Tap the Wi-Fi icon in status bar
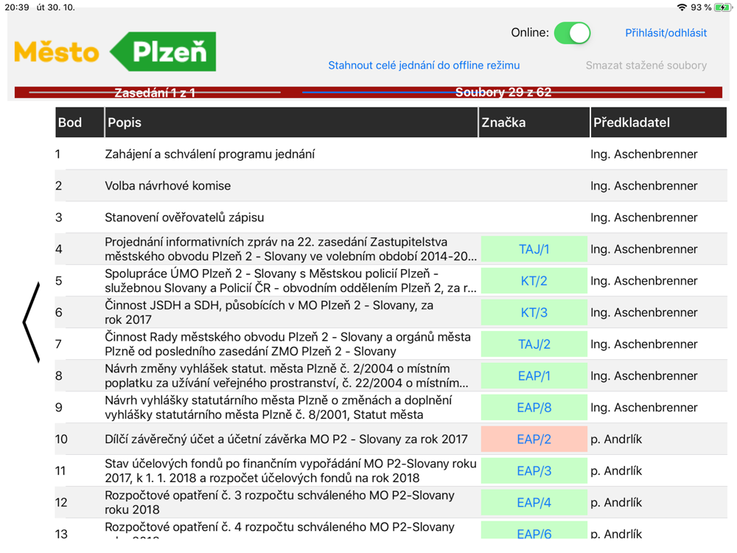This screenshot has height=553, width=737. tap(682, 7)
